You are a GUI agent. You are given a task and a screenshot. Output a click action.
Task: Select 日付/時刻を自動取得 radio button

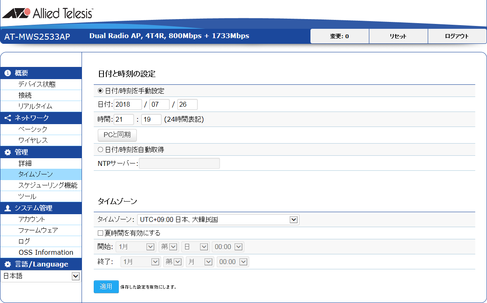(101, 150)
